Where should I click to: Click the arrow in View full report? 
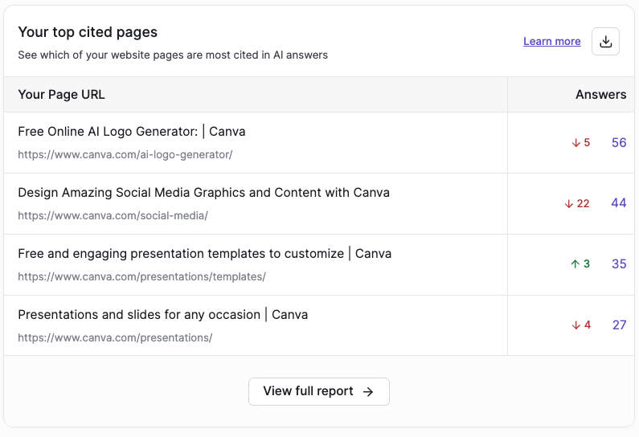(368, 392)
